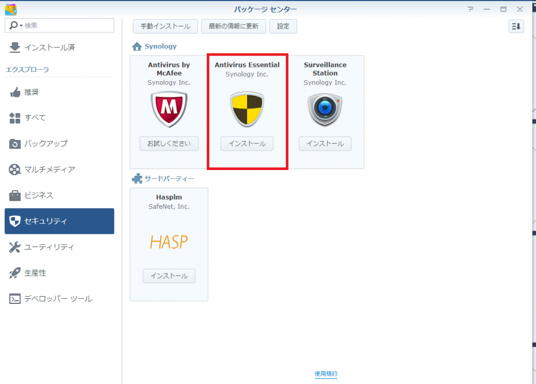536x384 pixels.
Task: Open the search filter dropdown magnifier
Action: [15, 25]
